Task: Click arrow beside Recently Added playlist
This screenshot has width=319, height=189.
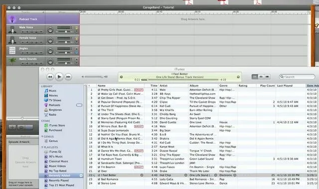Action: pyautogui.click(x=81, y=176)
